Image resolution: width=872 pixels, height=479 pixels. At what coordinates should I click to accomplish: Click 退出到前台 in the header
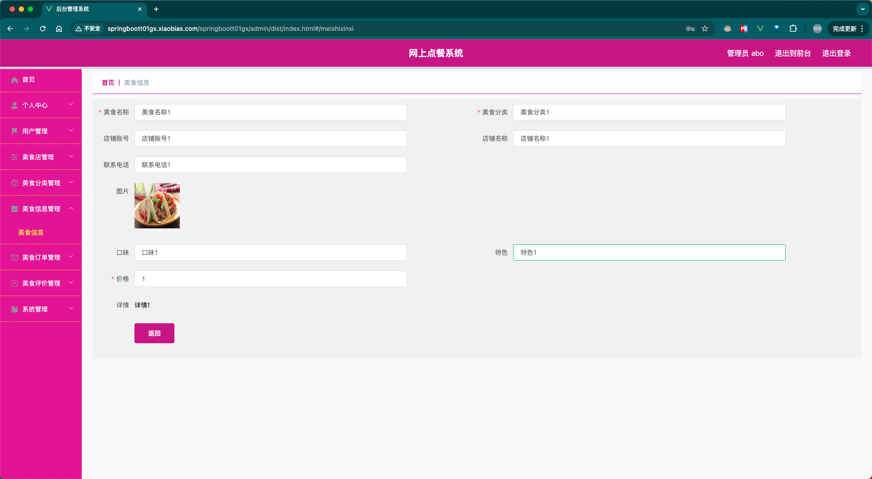(x=793, y=54)
